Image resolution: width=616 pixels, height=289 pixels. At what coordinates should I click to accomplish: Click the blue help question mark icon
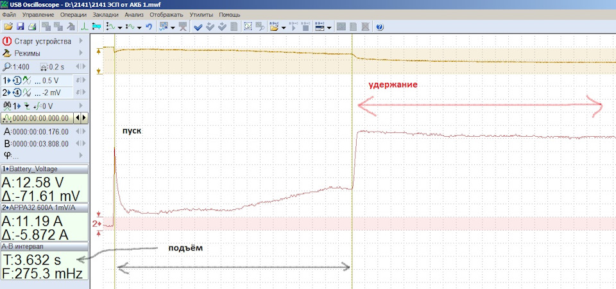tap(379, 27)
